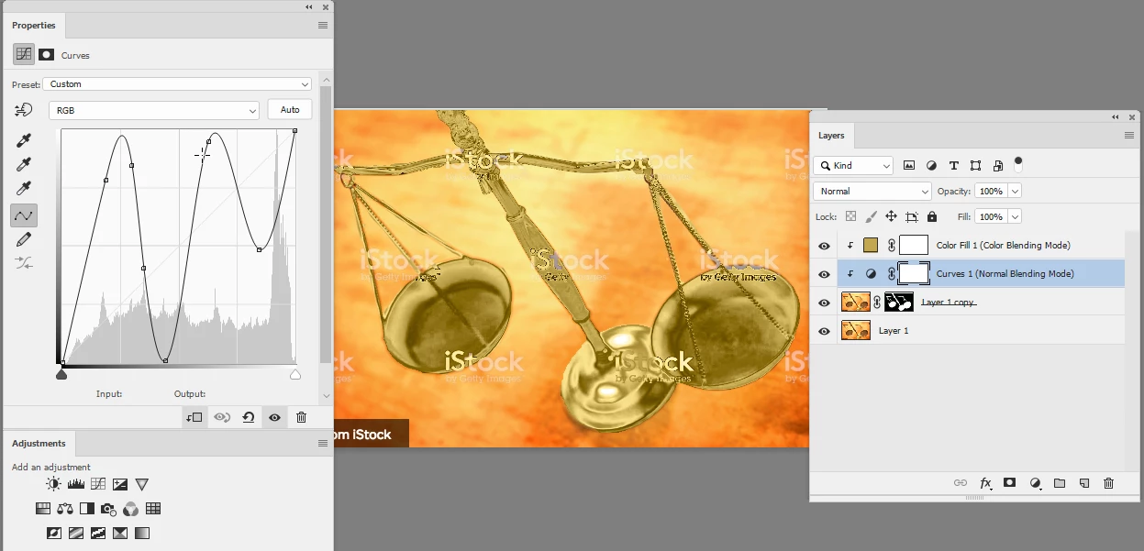Add a Photo Filter adjustment
This screenshot has width=1144, height=551.
pyautogui.click(x=109, y=508)
